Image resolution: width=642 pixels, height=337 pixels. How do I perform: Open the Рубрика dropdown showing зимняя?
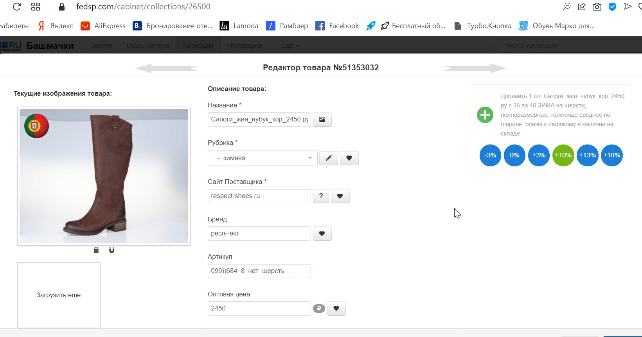[263, 158]
